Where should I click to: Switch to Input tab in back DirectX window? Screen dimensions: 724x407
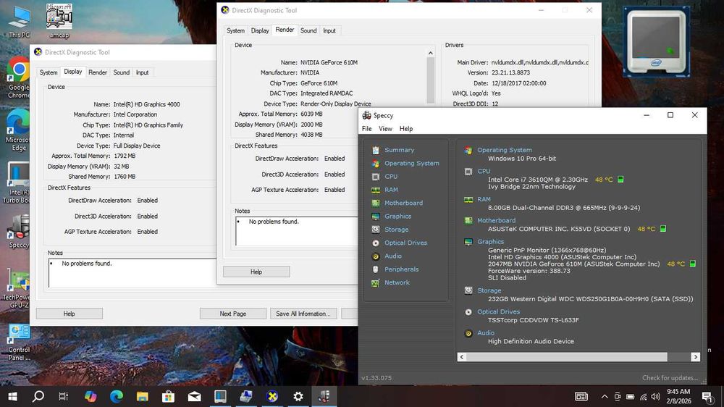point(142,72)
